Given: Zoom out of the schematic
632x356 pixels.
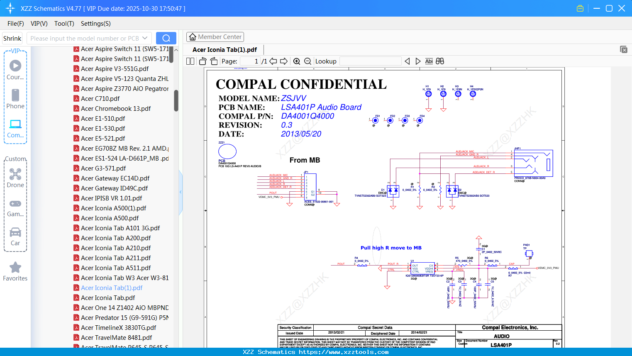Looking at the screenshot, I should click(307, 61).
